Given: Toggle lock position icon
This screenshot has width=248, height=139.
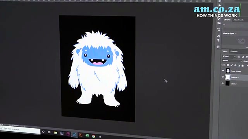Looking at the screenshot, I should click(x=235, y=65).
